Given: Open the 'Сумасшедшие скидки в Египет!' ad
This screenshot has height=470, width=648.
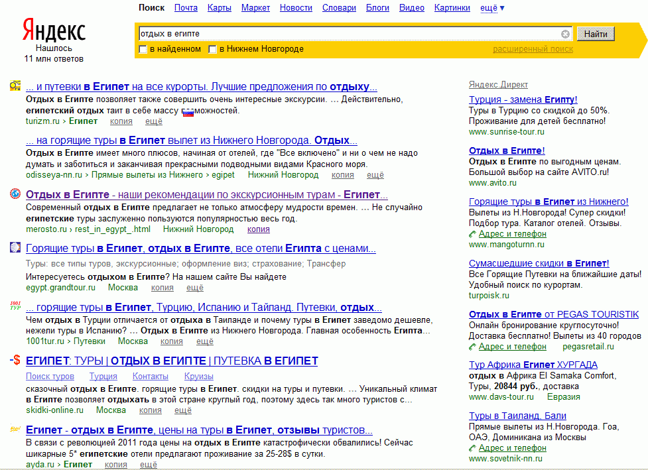Looking at the screenshot, I should click(539, 263).
